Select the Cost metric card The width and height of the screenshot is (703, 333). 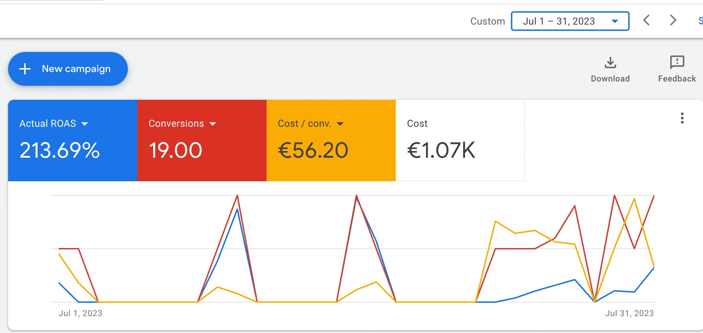tap(460, 141)
